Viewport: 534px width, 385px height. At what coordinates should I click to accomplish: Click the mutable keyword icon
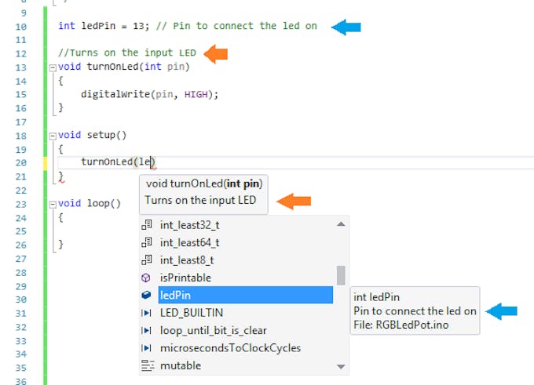(x=146, y=365)
